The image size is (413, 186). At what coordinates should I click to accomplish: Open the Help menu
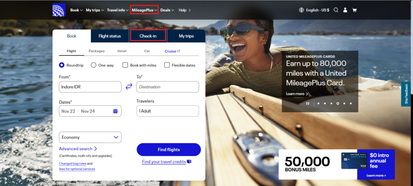185,10
